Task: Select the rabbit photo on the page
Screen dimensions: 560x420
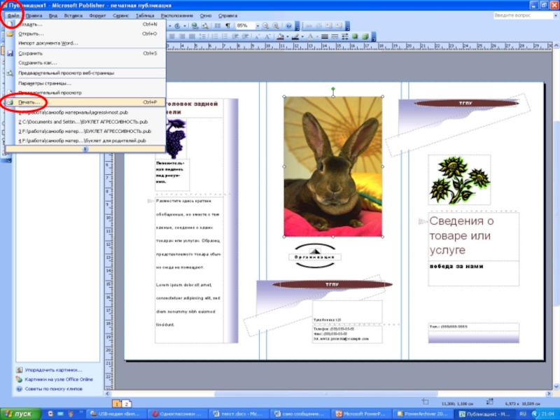Action: [x=332, y=167]
